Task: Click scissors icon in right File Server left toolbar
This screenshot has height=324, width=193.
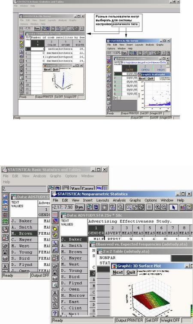Action: 109,108
